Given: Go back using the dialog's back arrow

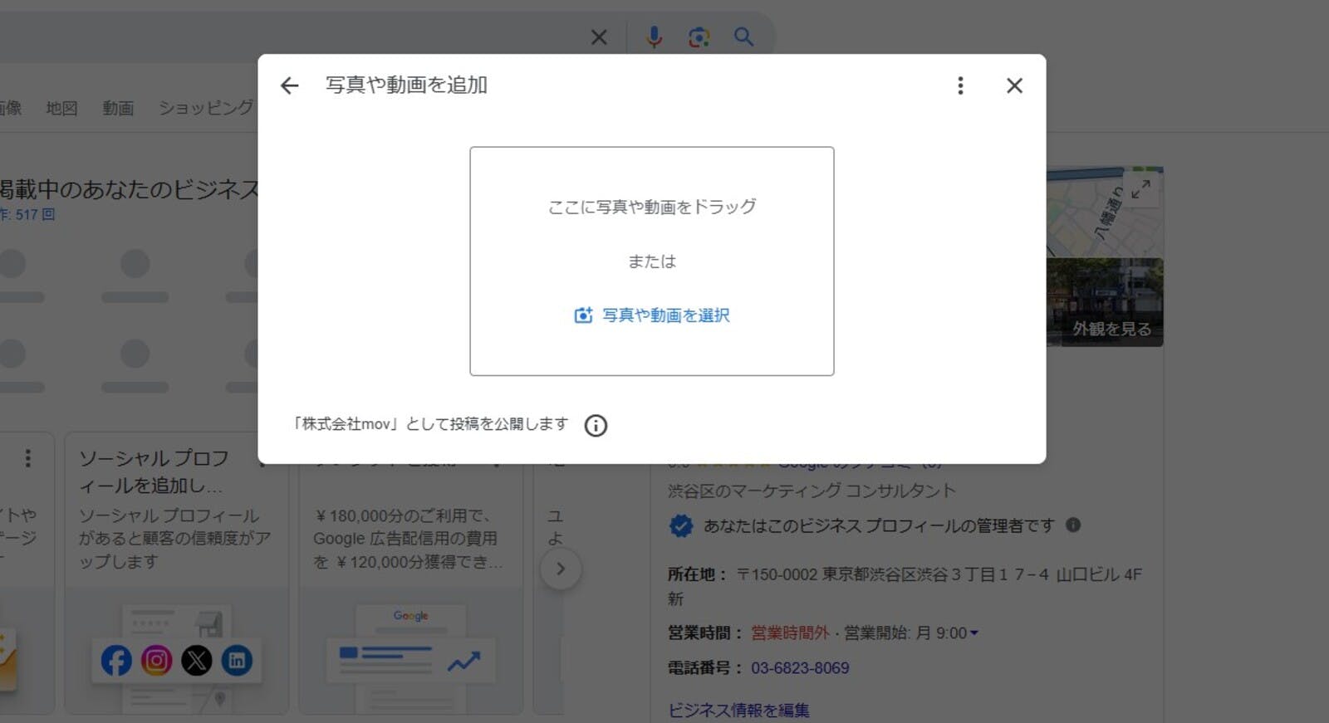Looking at the screenshot, I should point(289,85).
